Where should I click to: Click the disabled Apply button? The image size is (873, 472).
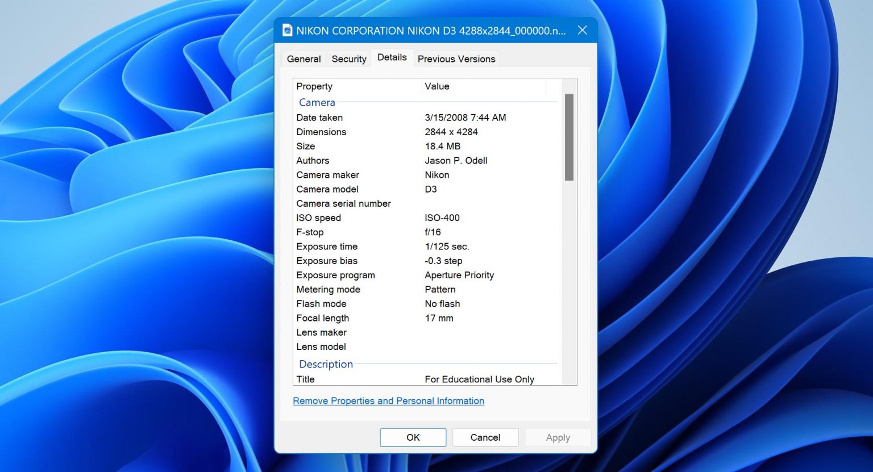[558, 437]
